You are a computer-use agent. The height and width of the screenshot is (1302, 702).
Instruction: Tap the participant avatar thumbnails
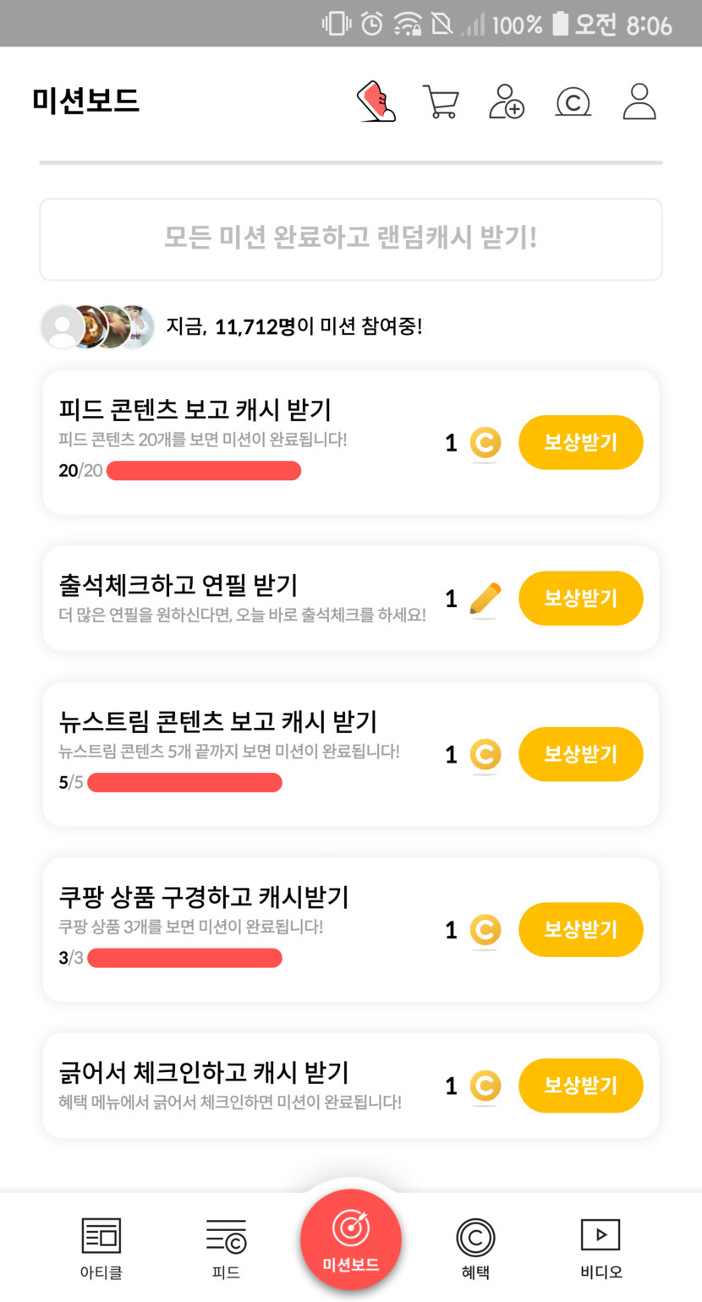(x=98, y=327)
